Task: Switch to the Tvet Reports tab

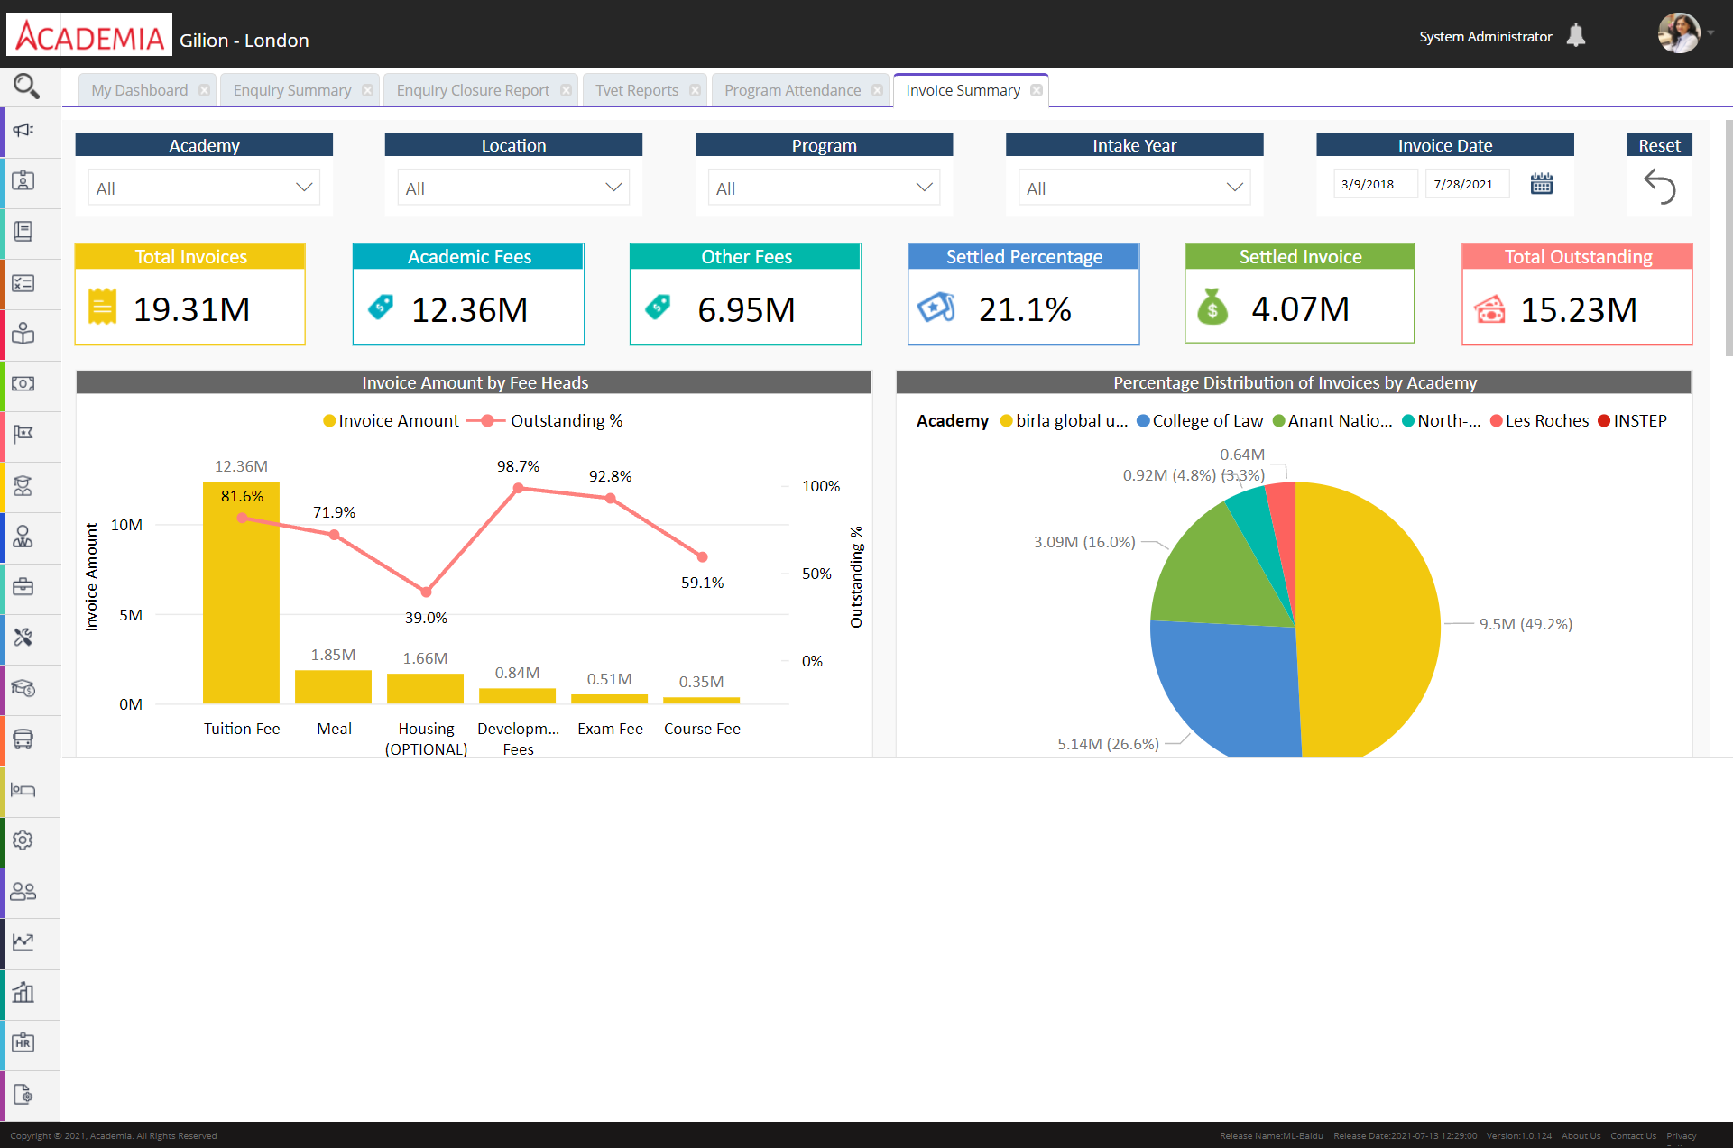Action: (636, 90)
